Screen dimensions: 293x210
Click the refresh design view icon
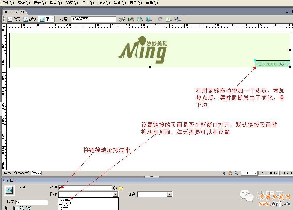pyautogui.click(x=160, y=19)
